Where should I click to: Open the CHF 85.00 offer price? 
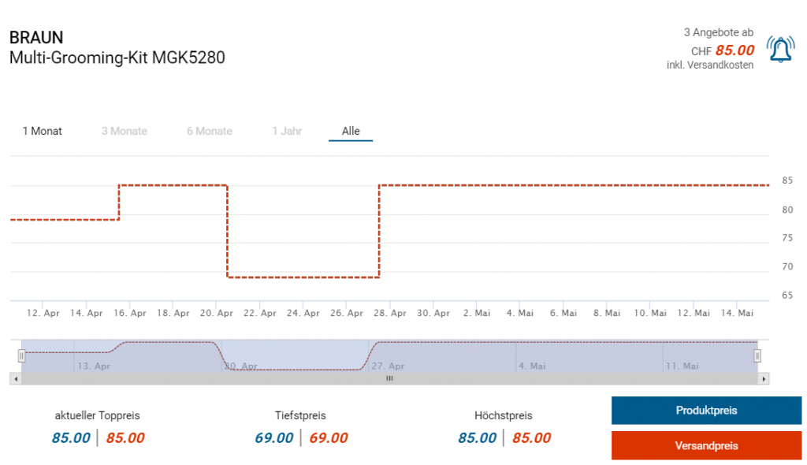point(734,50)
